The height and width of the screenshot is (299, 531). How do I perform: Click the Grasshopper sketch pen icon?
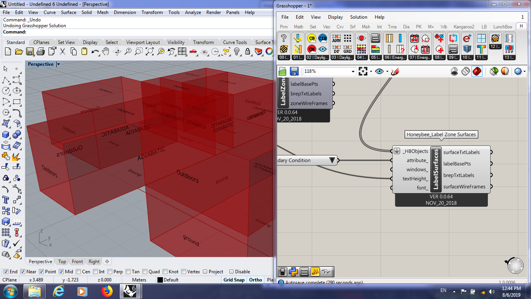[395, 71]
